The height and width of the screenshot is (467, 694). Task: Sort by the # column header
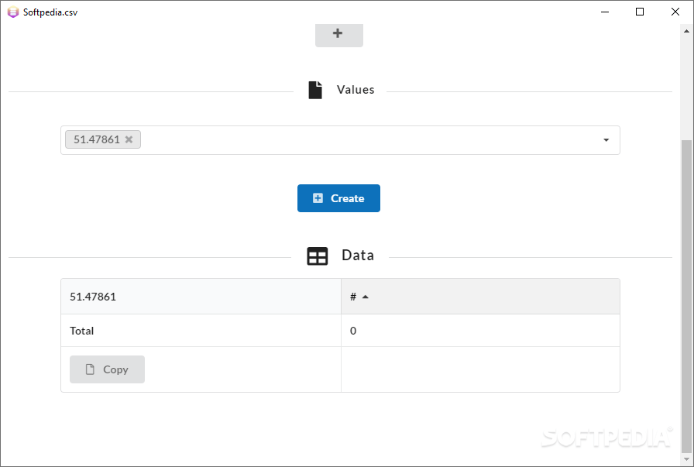(353, 297)
